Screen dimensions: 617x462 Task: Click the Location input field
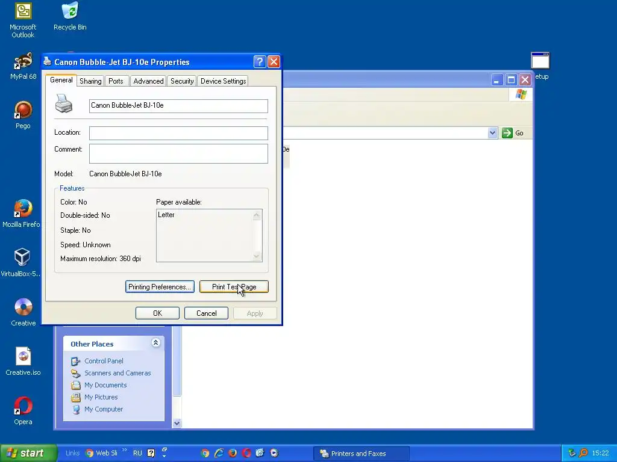pyautogui.click(x=178, y=133)
